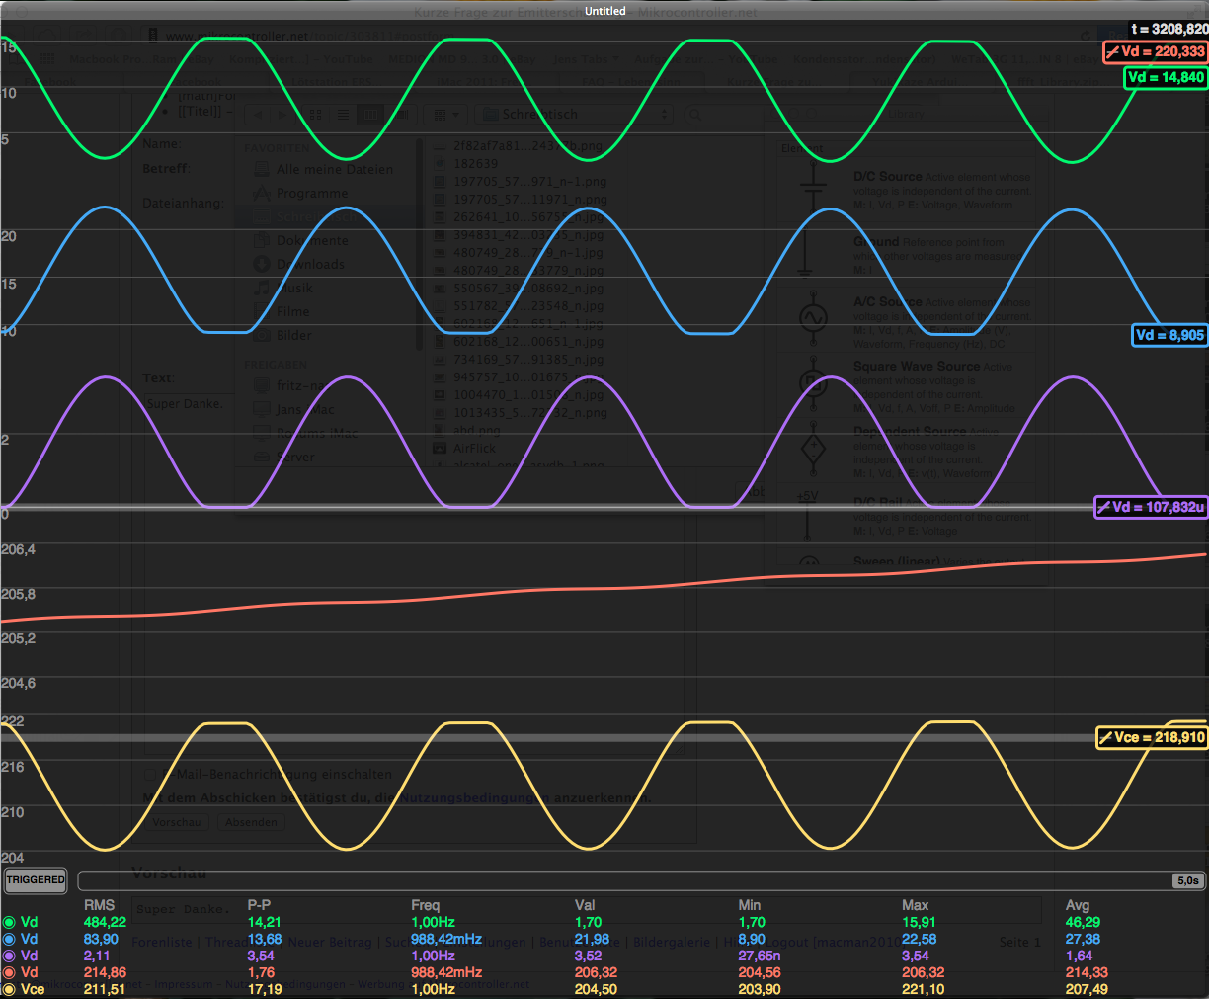Select the A/C Source symbol in library
The image size is (1209, 999).
point(813,318)
